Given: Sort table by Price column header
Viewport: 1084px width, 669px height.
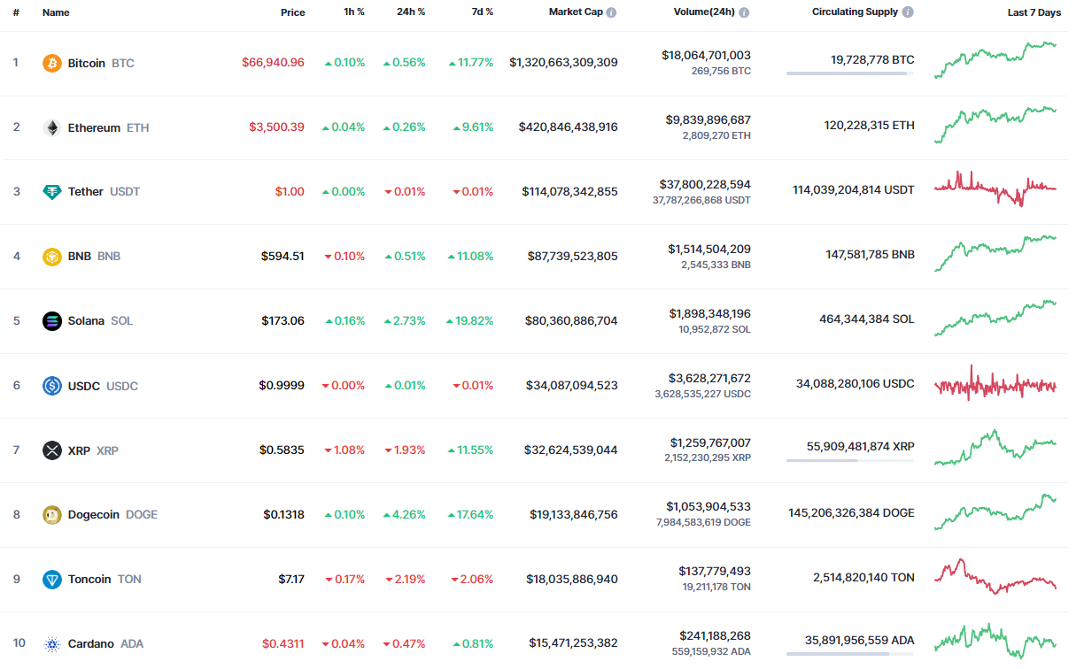Looking at the screenshot, I should [x=292, y=12].
